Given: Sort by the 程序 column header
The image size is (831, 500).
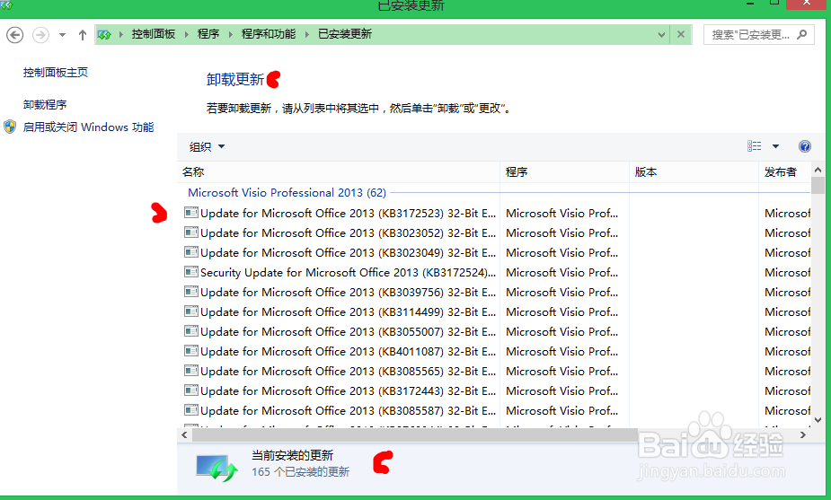Looking at the screenshot, I should (564, 172).
